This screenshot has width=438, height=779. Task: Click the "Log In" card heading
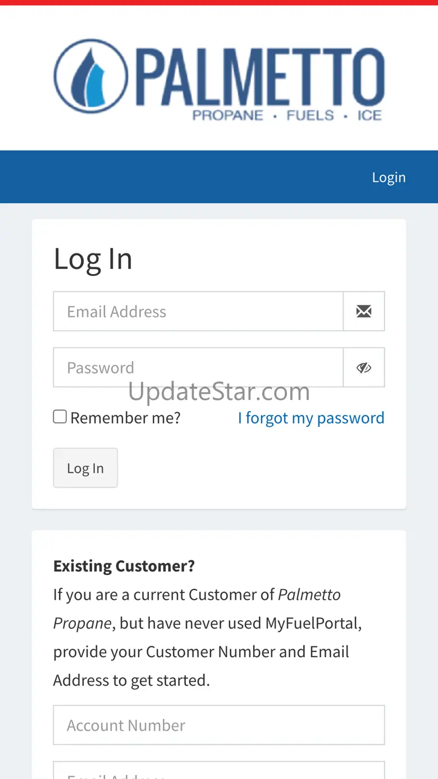(x=93, y=259)
